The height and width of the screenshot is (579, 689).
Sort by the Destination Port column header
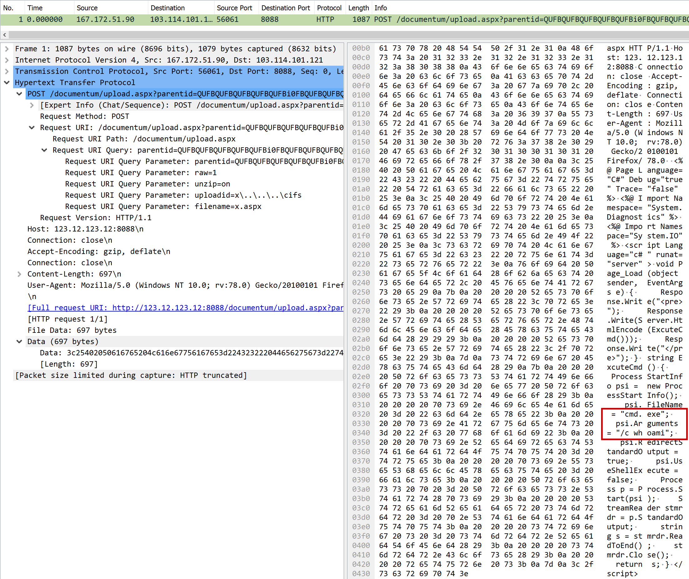point(286,8)
